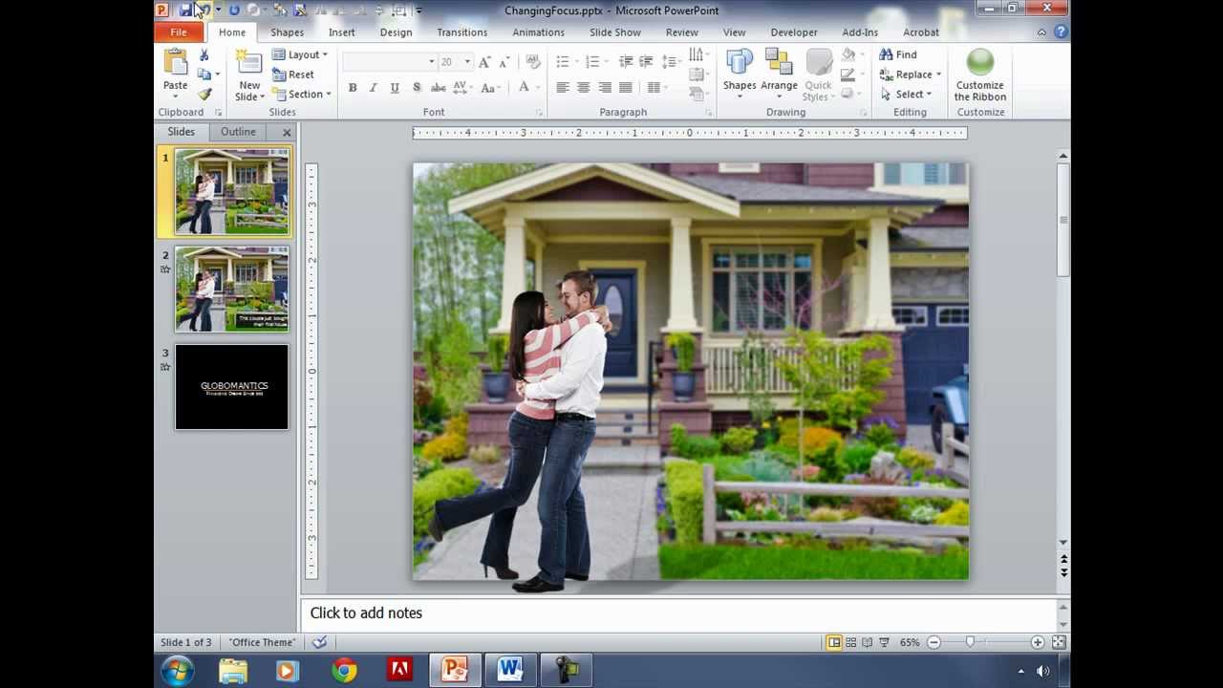This screenshot has height=688, width=1223.
Task: Click the Help question mark icon
Action: (1061, 32)
